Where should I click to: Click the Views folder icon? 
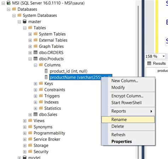coord(30,120)
